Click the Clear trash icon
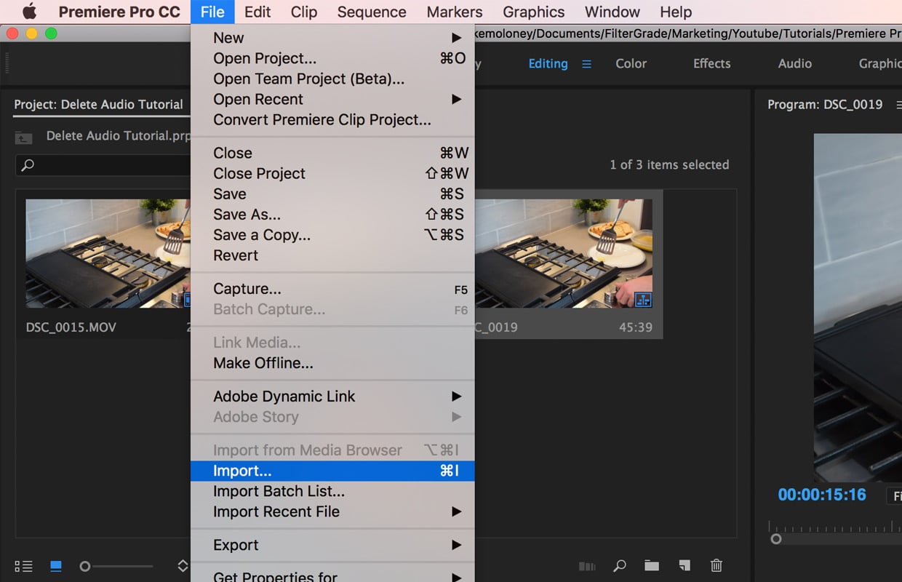The height and width of the screenshot is (582, 902). (717, 565)
